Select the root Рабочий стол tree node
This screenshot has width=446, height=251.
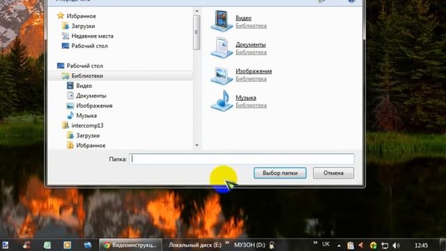point(85,66)
